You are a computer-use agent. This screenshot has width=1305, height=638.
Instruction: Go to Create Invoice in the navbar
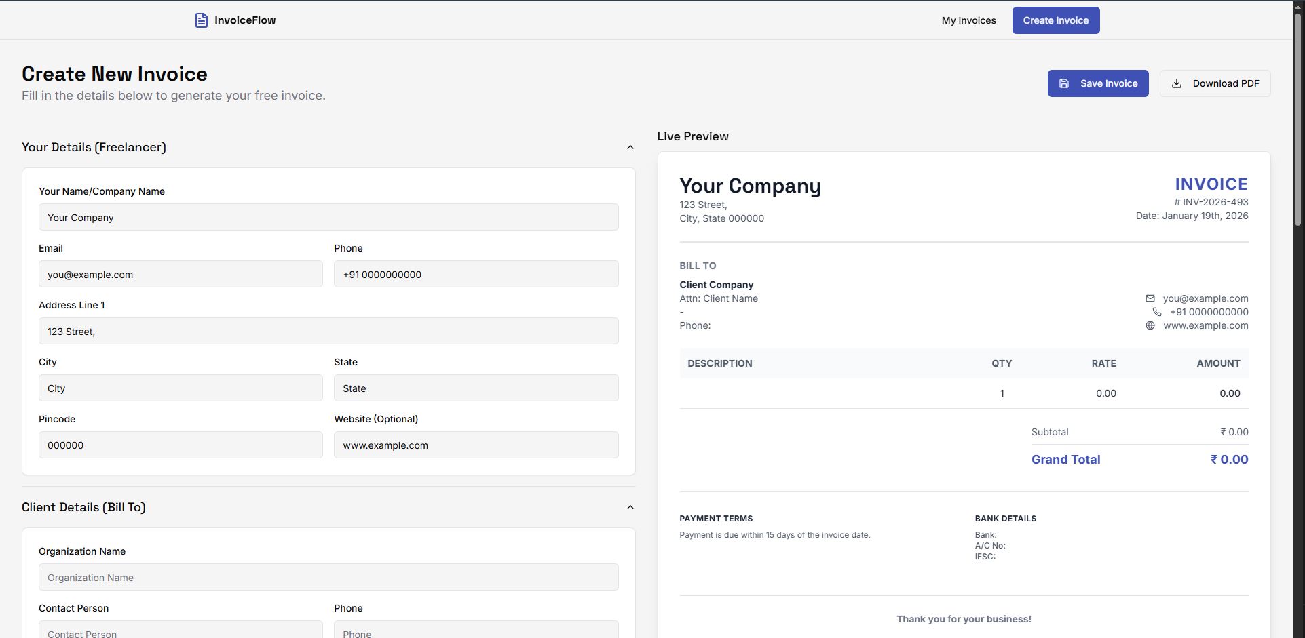pos(1055,20)
